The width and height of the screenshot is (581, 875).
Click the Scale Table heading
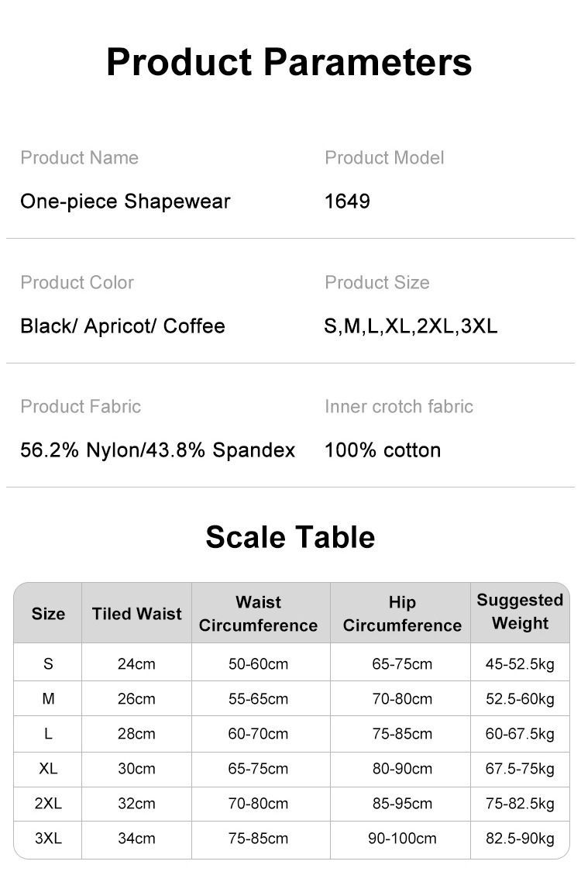click(290, 537)
